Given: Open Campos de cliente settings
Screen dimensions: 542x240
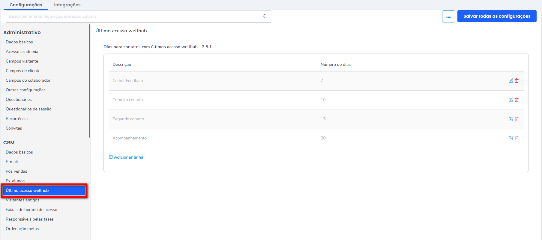Looking at the screenshot, I should [23, 71].
